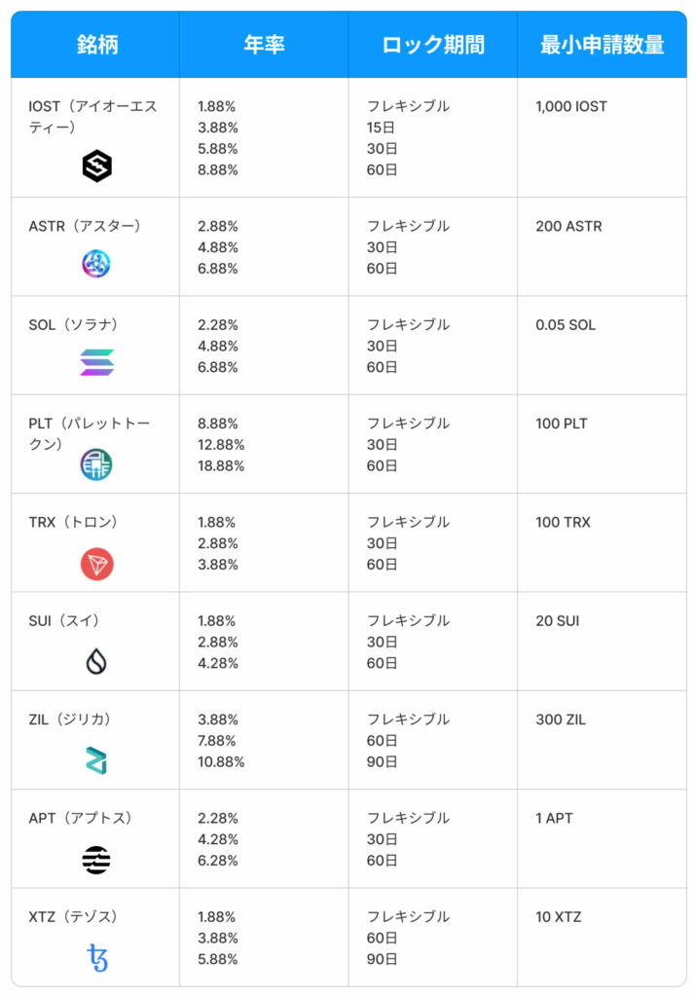Click the 15日 lock period for IOST

pyautogui.click(x=383, y=128)
